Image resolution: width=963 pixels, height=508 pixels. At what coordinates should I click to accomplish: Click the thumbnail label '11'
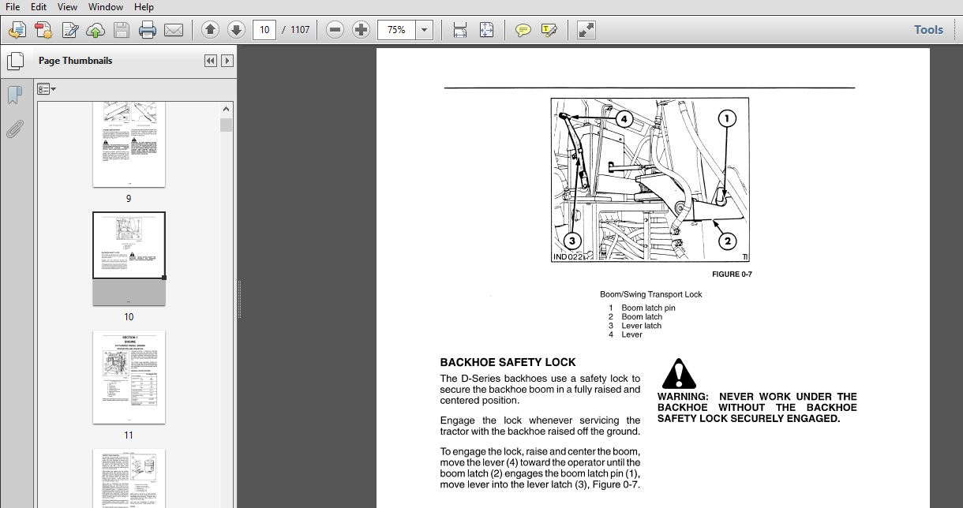click(129, 435)
